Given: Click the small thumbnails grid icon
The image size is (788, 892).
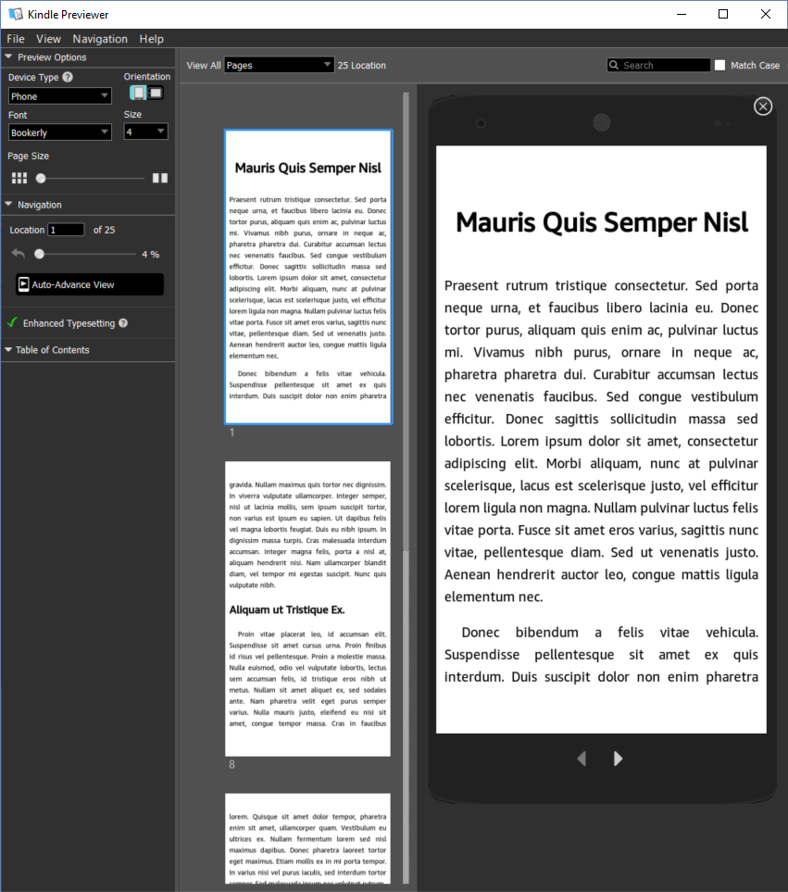Looking at the screenshot, I should coord(19,178).
